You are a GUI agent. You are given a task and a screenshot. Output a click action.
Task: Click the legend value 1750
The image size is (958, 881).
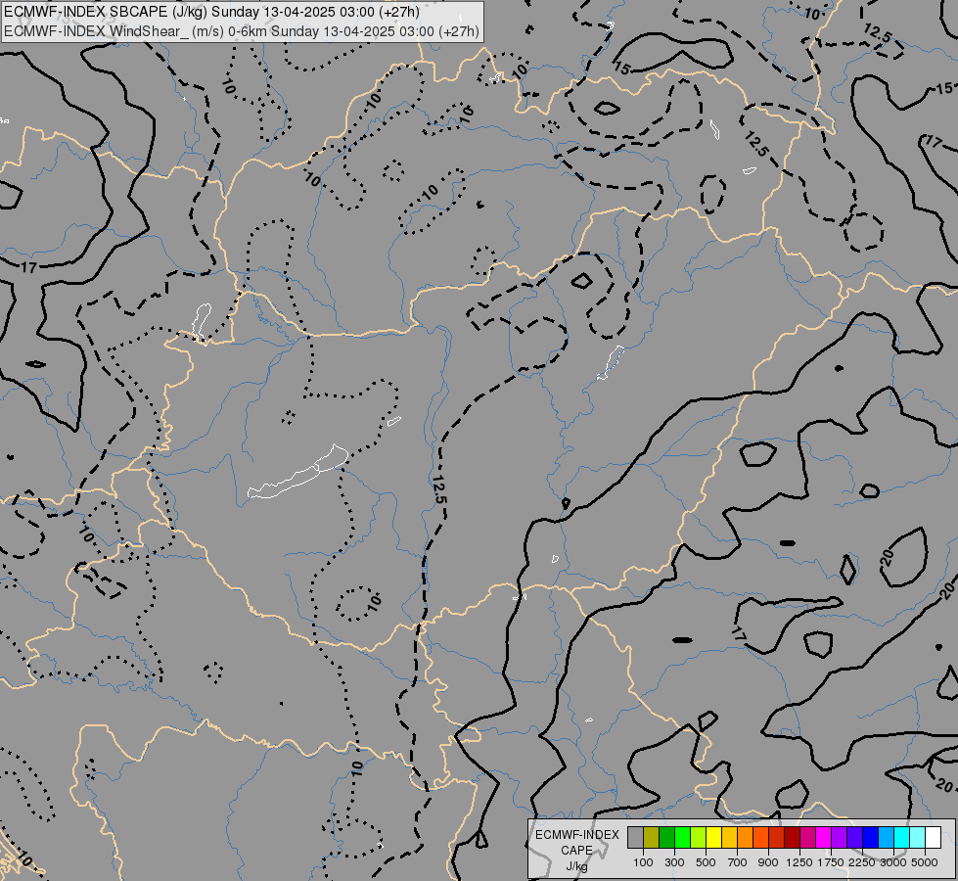831,862
